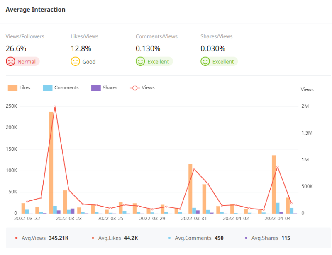
Task: Click the Views peak point at 2M
Action: tap(55, 106)
